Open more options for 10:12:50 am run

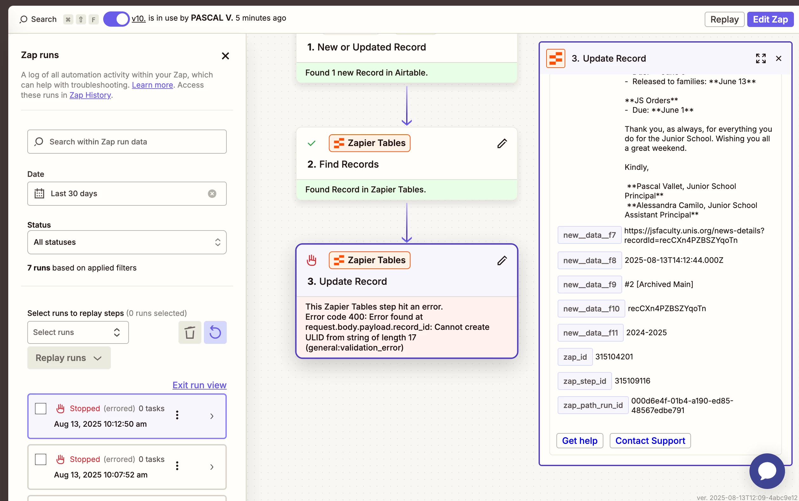pos(177,415)
